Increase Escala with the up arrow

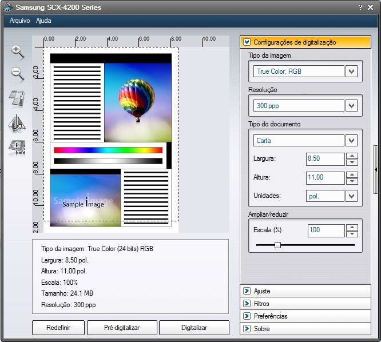point(352,228)
